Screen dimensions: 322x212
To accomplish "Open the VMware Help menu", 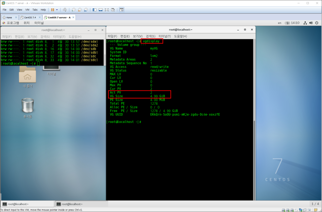I will click(x=43, y=10).
